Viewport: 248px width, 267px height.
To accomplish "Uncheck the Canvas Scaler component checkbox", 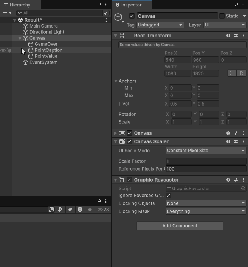I will point(129,141).
